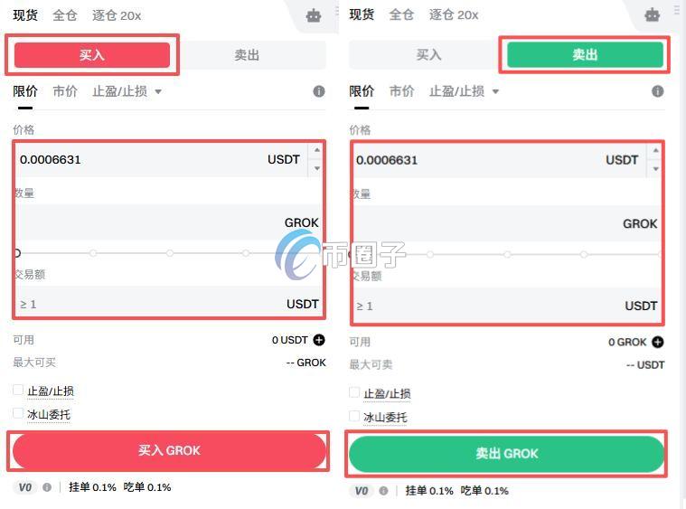
Task: Add GROK funds via plus icon
Action: tap(658, 343)
